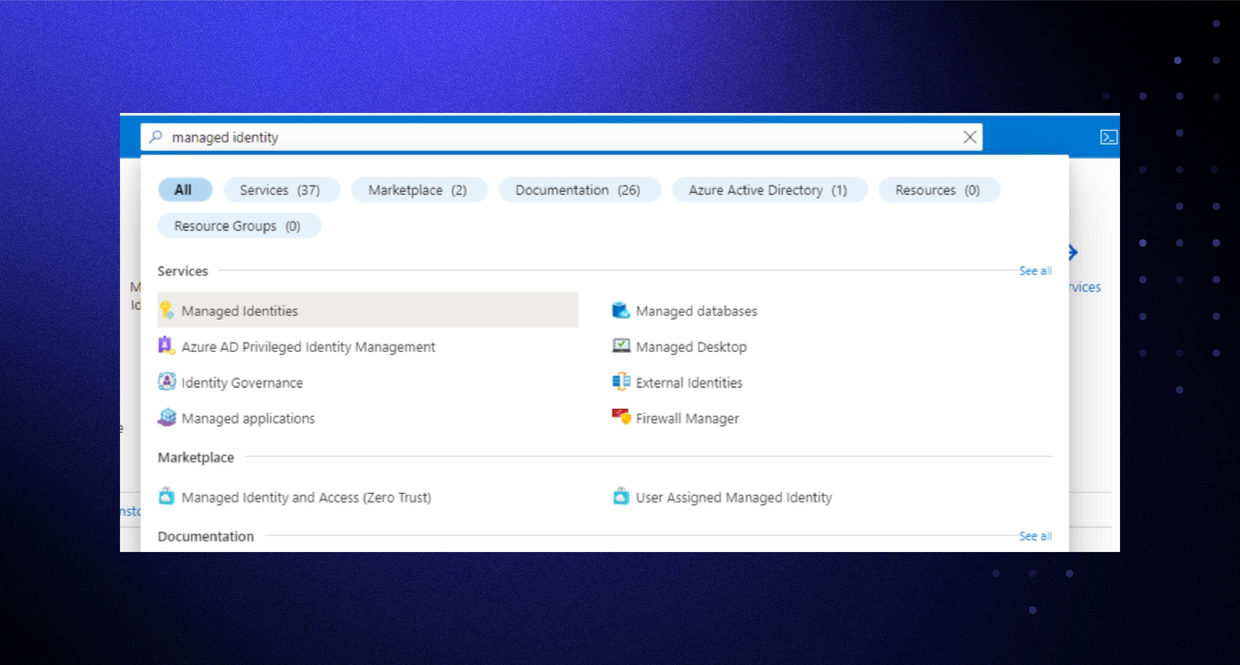Launch Cloud Shell from the top bar
This screenshot has width=1240, height=665.
pyautogui.click(x=1109, y=137)
